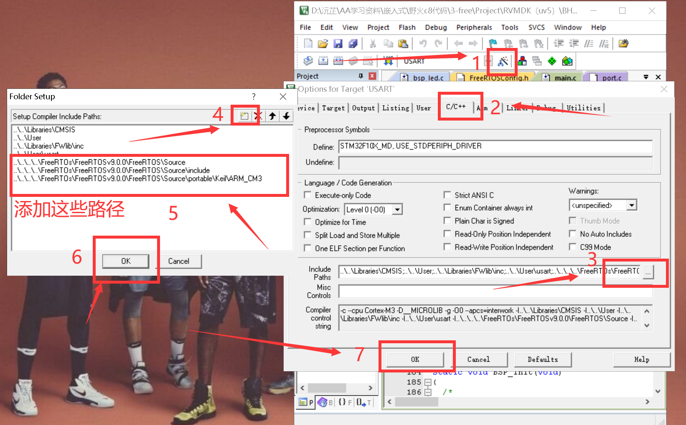
Task: Click the Uncomment selection icon
Action: (604, 43)
